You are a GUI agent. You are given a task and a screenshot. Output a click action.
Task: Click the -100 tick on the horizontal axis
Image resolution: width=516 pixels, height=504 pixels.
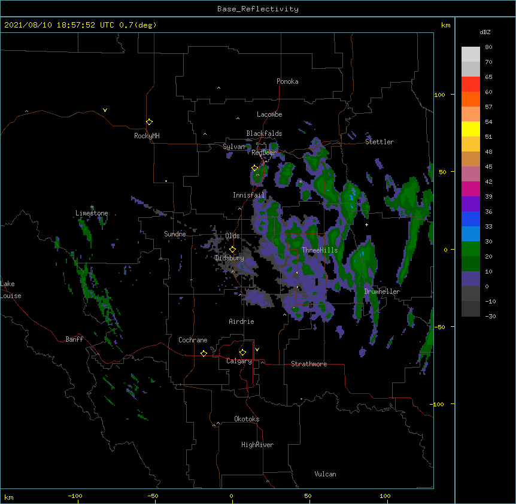(x=75, y=496)
